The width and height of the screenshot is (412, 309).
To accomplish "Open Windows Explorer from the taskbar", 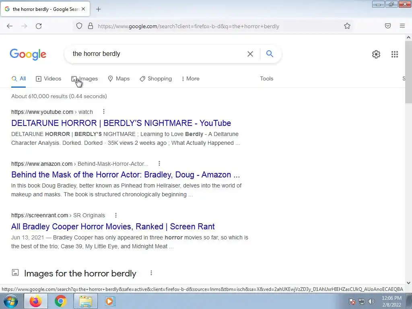I will 86,301.
